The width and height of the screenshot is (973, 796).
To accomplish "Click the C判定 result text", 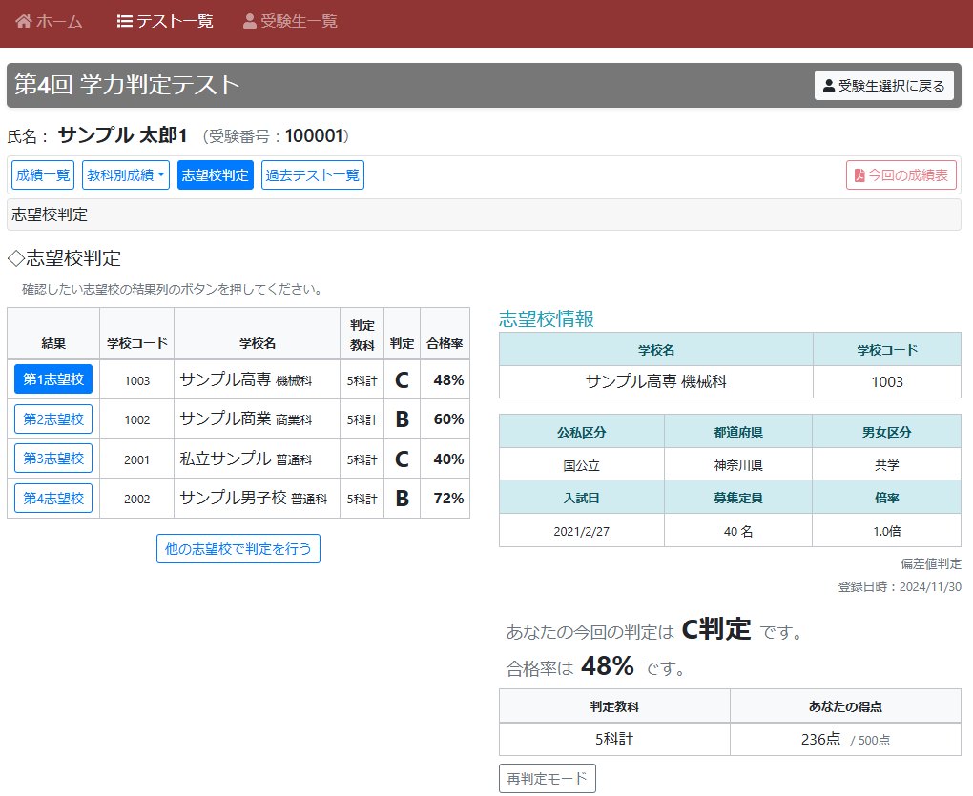I will (x=716, y=629).
